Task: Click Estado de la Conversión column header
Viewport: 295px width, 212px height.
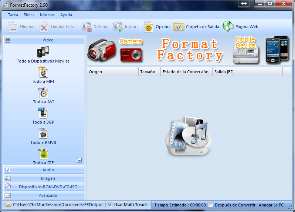Action: point(186,72)
